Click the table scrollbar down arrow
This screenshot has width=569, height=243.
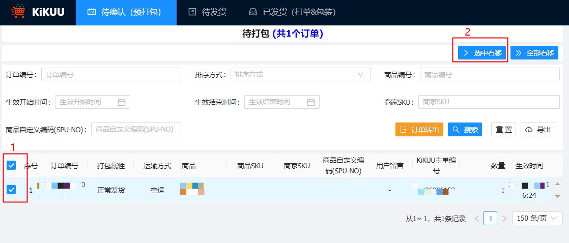[x=558, y=196]
